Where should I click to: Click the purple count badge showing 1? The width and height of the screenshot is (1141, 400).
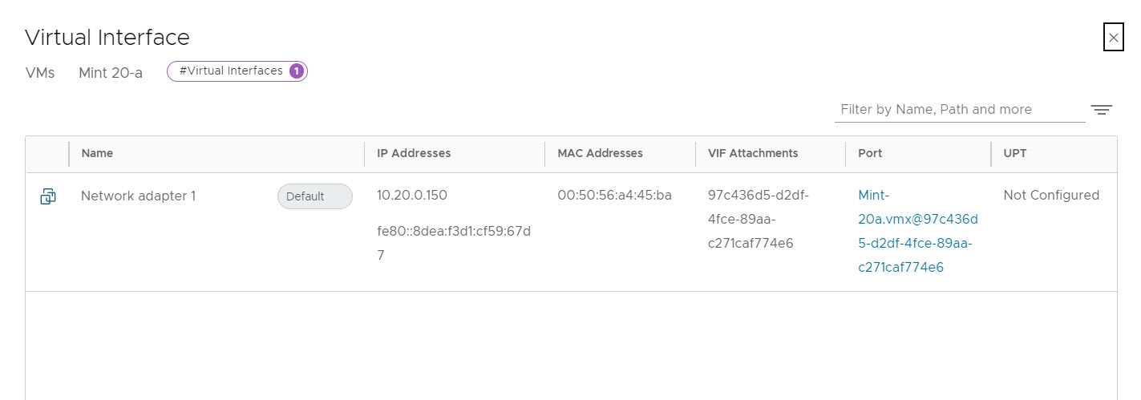tap(296, 71)
